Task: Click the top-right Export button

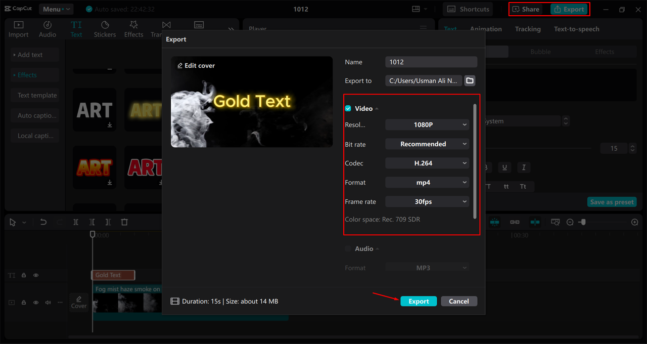Action: pos(569,9)
